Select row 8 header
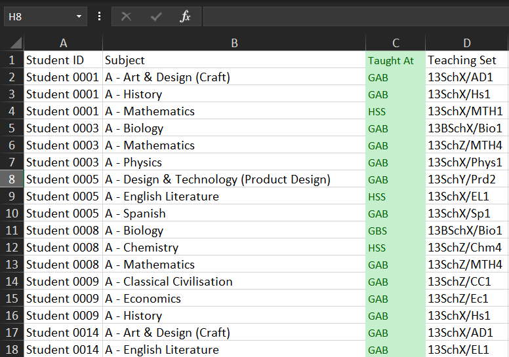The height and width of the screenshot is (357, 509). pos(12,179)
